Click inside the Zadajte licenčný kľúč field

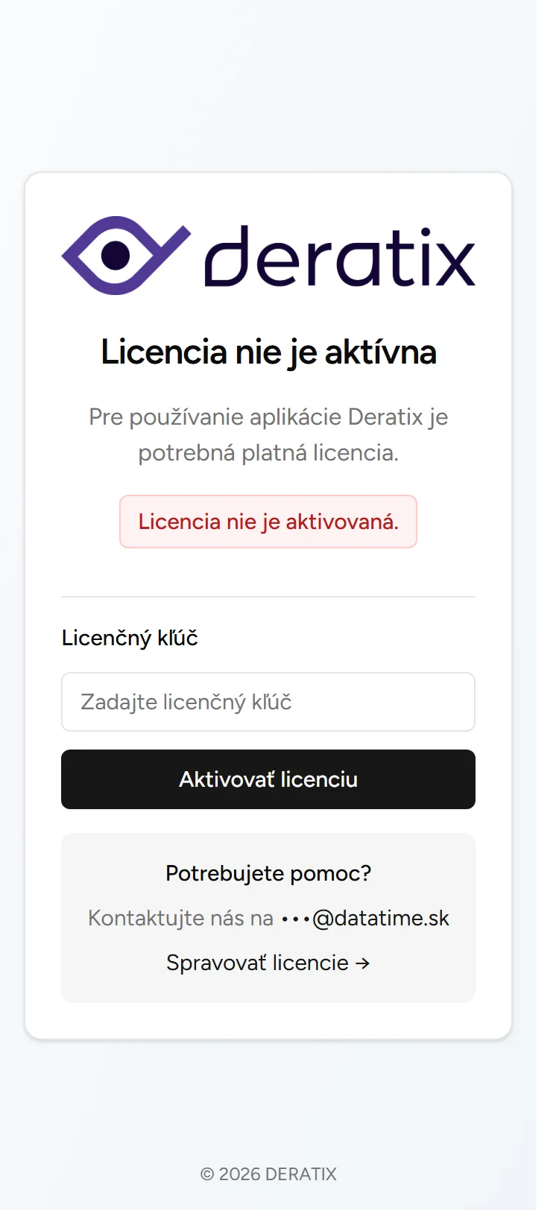point(268,702)
